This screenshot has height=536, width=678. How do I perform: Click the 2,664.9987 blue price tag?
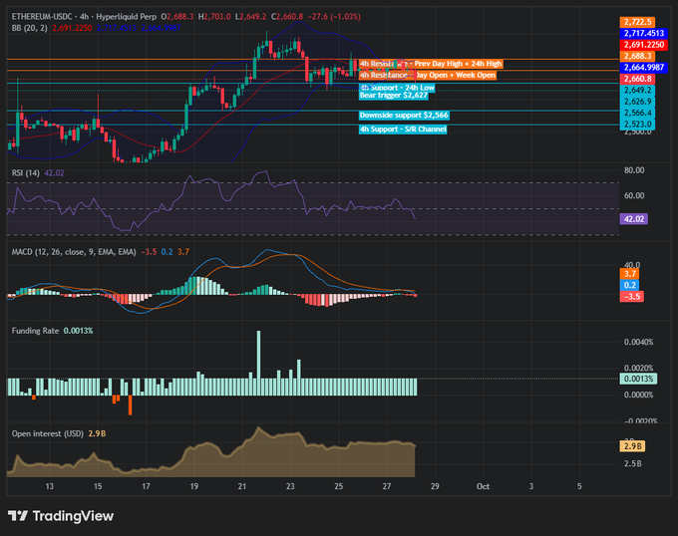pos(643,68)
